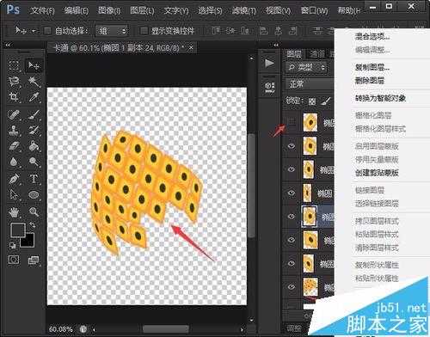Switch to the 通道 panel tab
430x337 pixels.
(x=317, y=54)
